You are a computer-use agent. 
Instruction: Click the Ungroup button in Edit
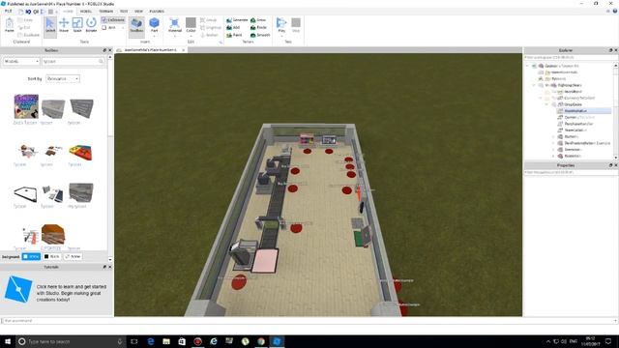[211, 27]
